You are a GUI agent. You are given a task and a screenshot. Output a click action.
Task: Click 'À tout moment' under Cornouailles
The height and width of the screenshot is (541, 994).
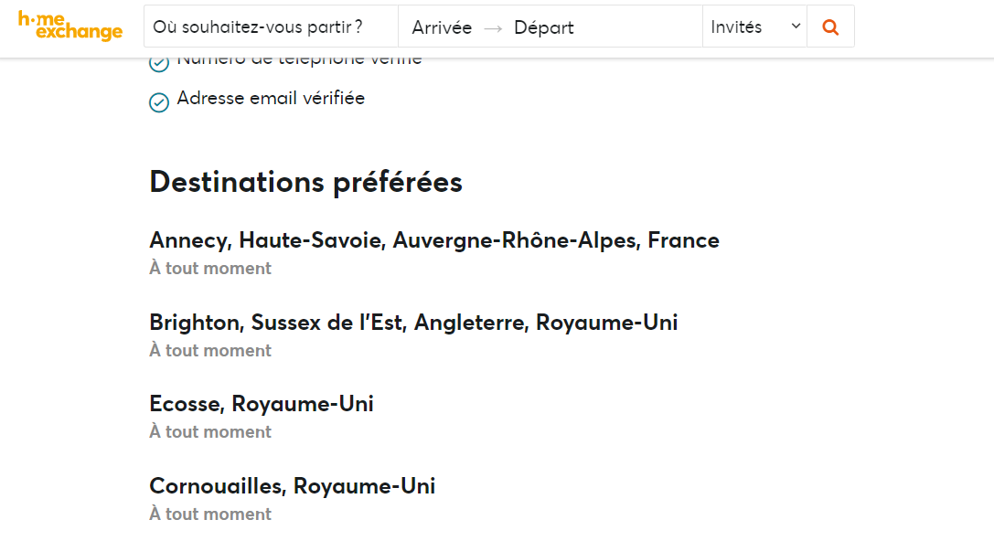tap(210, 514)
